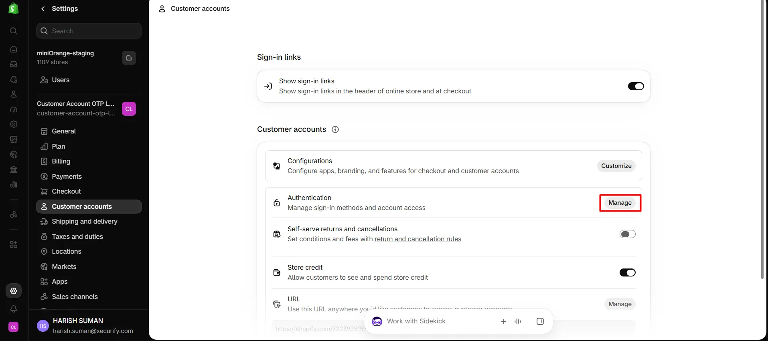Click the page vertical scrollbar
Viewport: 768px width, 341px height.
point(762,139)
